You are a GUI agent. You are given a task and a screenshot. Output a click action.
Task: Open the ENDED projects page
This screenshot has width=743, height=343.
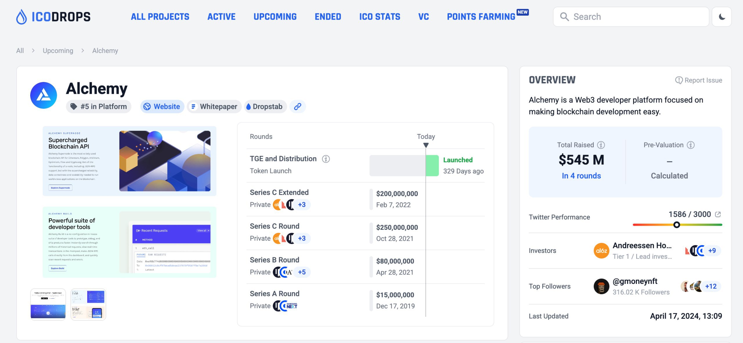click(x=328, y=17)
